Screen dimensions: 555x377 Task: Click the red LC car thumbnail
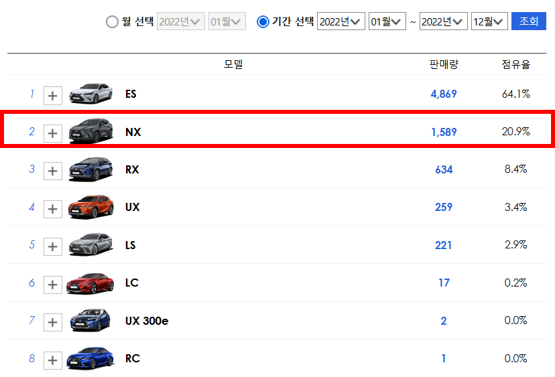coord(90,283)
